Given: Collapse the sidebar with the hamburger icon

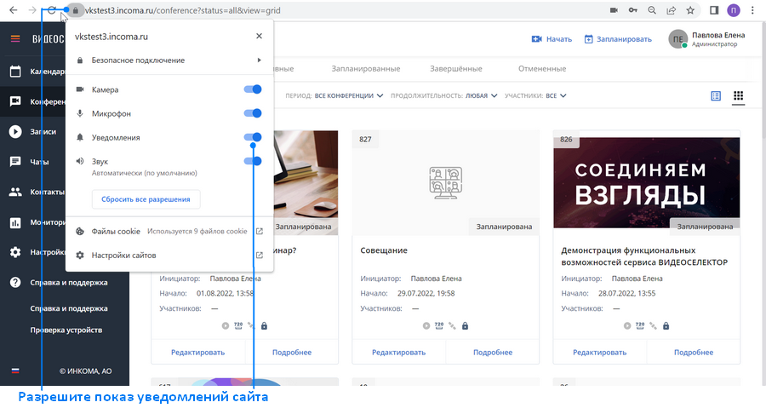Looking at the screenshot, I should click(x=15, y=38).
